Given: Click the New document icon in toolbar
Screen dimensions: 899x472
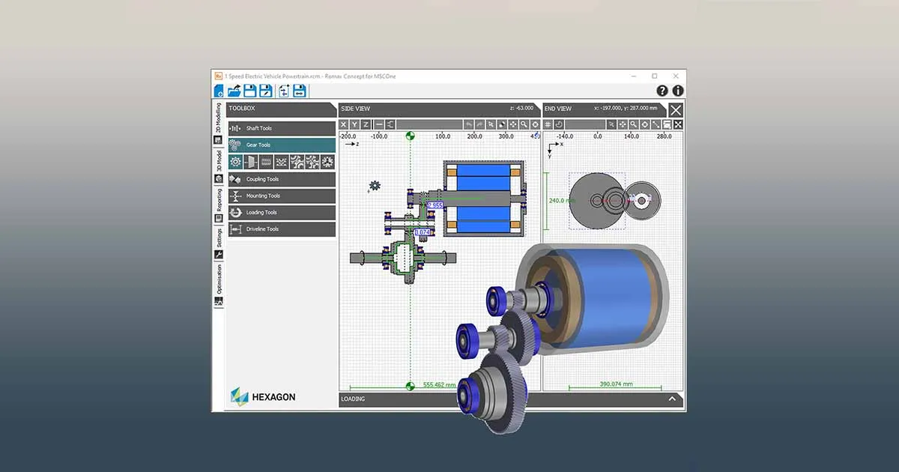Looking at the screenshot, I should pos(219,91).
